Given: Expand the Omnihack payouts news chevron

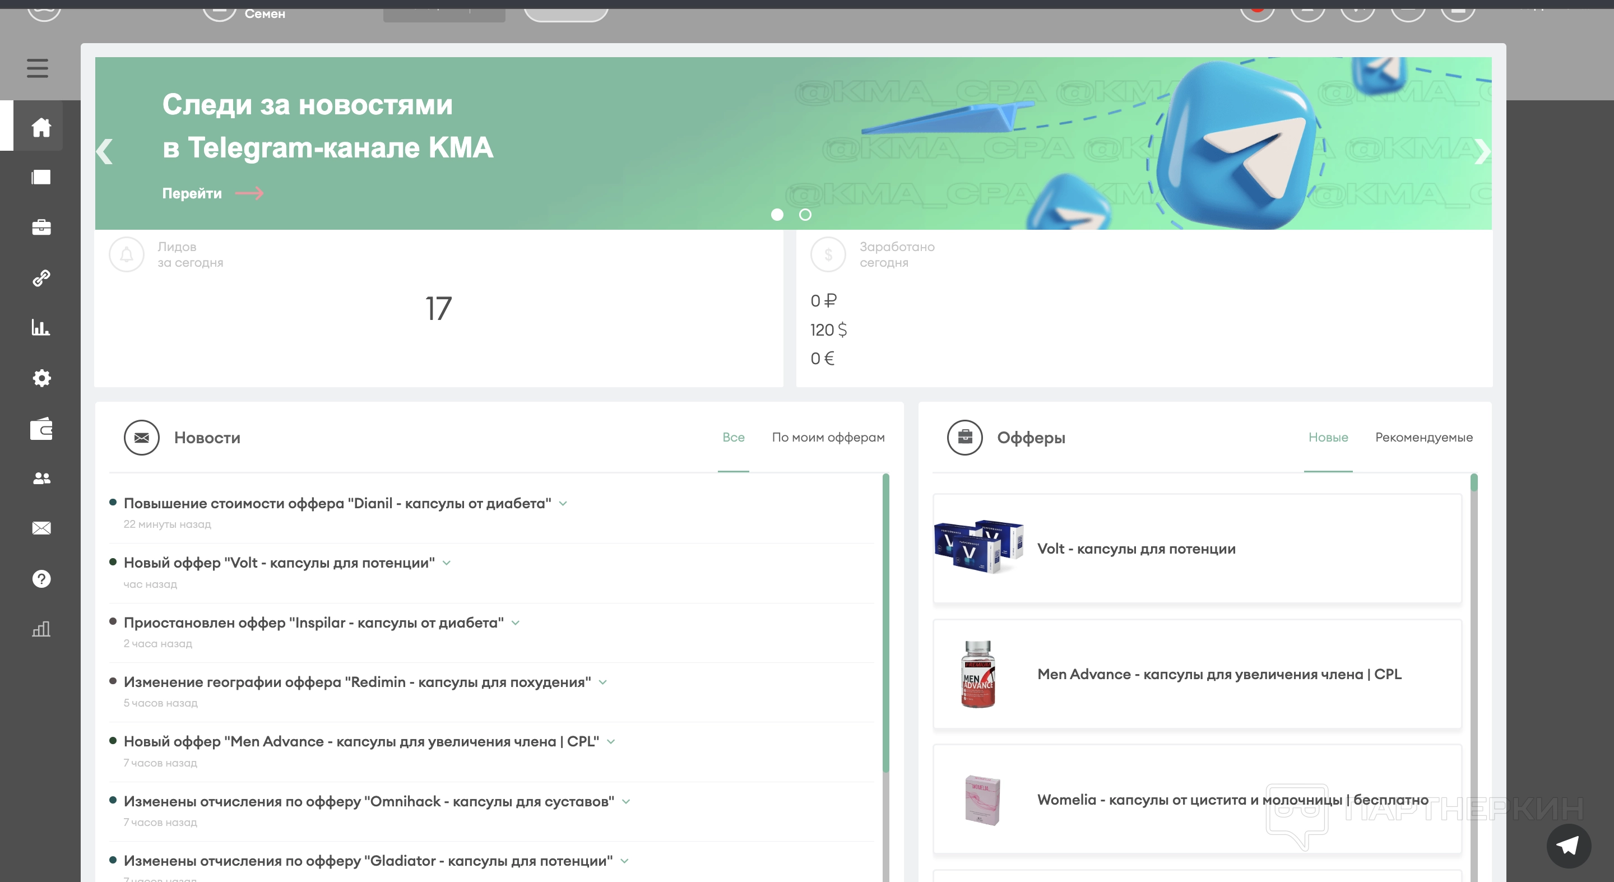Looking at the screenshot, I should [626, 802].
